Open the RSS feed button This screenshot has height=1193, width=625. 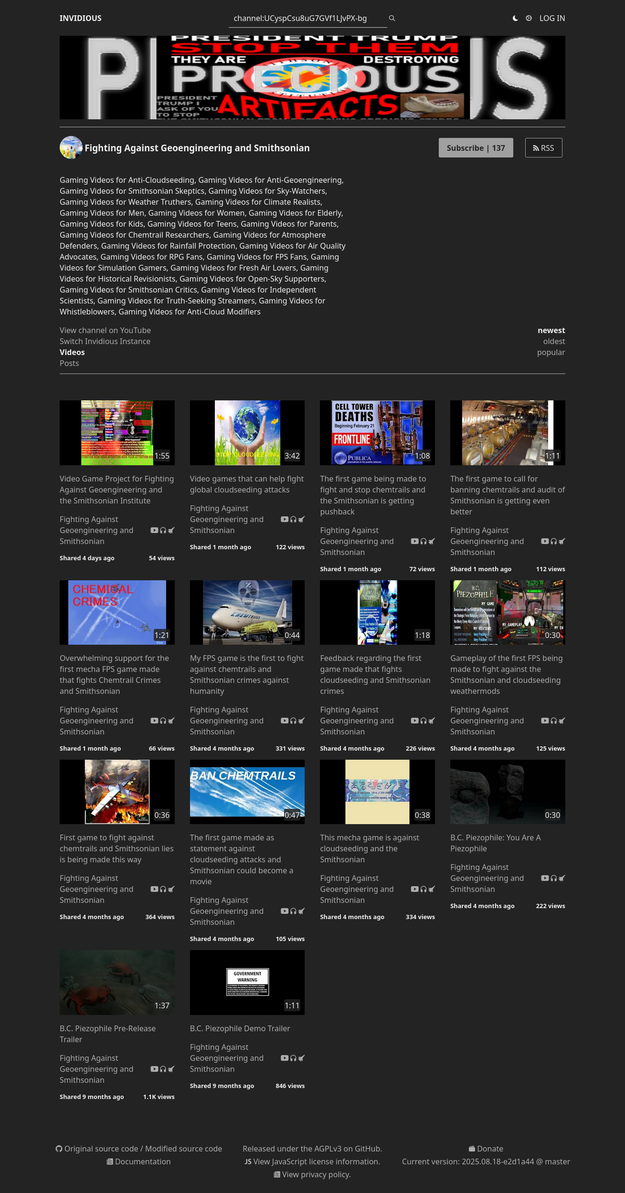(x=543, y=148)
